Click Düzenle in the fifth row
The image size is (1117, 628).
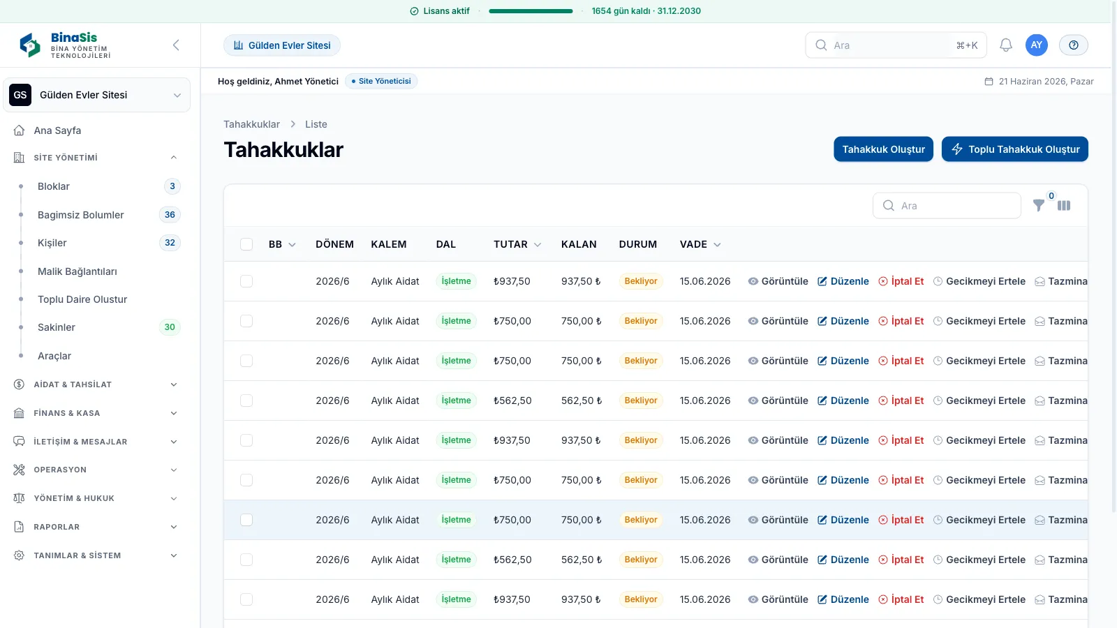tap(843, 440)
